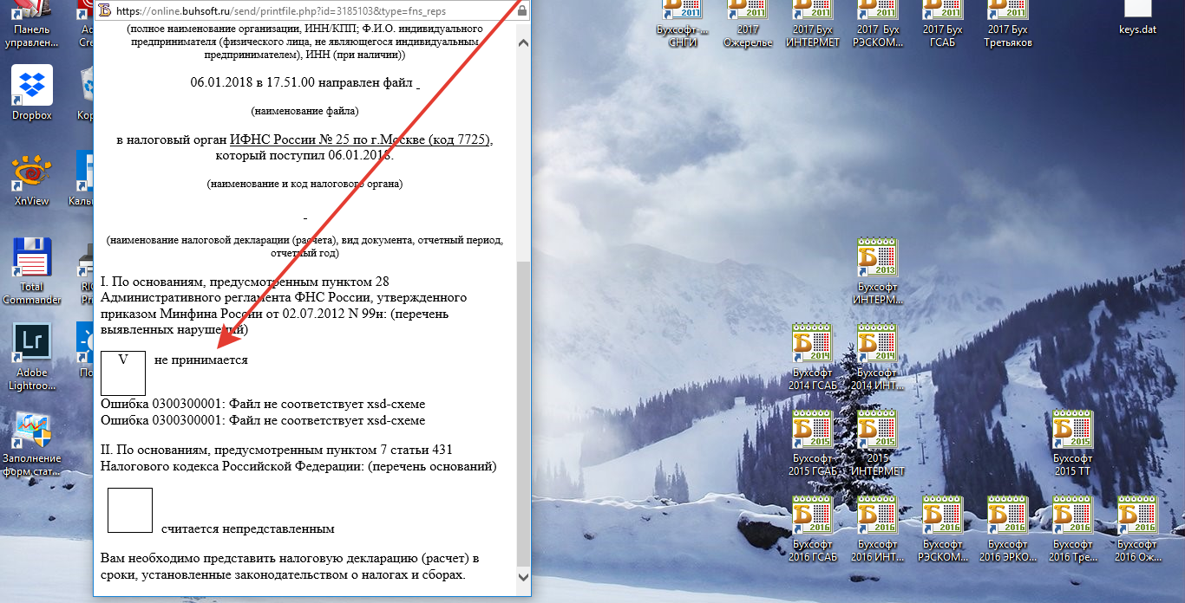
Task: Click the scroll down arrow in popup
Action: coord(523,576)
